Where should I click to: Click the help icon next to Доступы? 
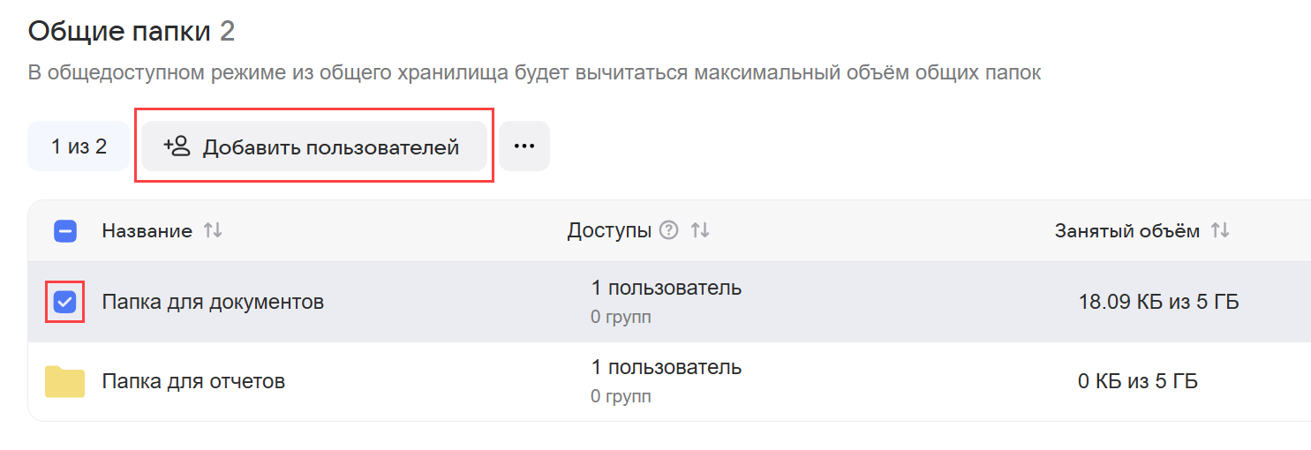click(x=669, y=231)
